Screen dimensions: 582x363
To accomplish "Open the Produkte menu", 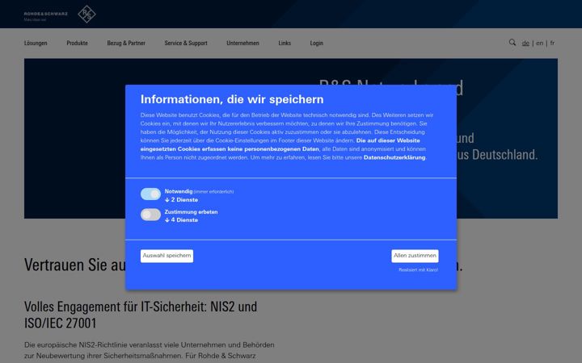I will 78,43.
